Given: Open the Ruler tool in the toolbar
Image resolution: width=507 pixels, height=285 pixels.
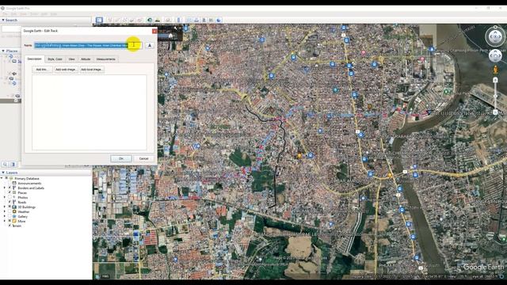Looking at the screenshot, I should [x=178, y=20].
